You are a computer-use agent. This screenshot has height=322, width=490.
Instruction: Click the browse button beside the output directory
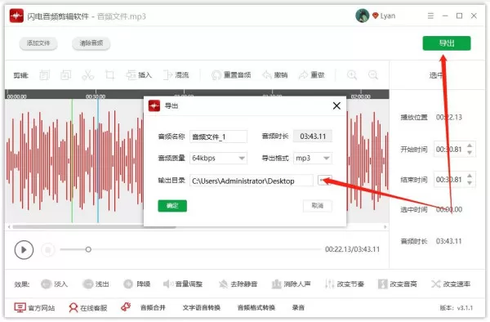(x=324, y=181)
